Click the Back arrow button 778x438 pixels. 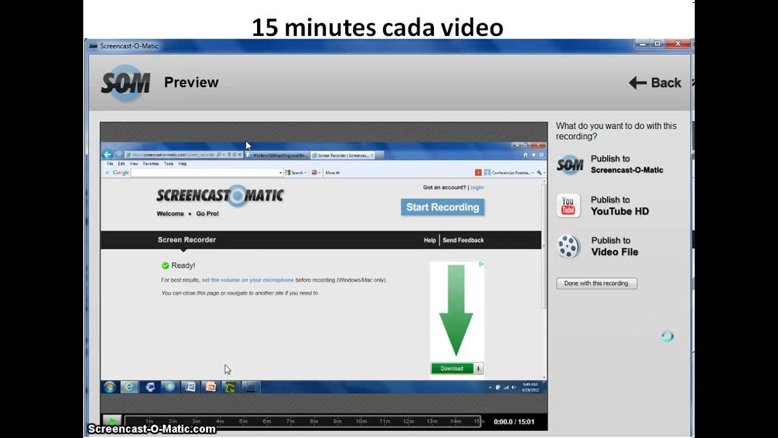point(655,83)
